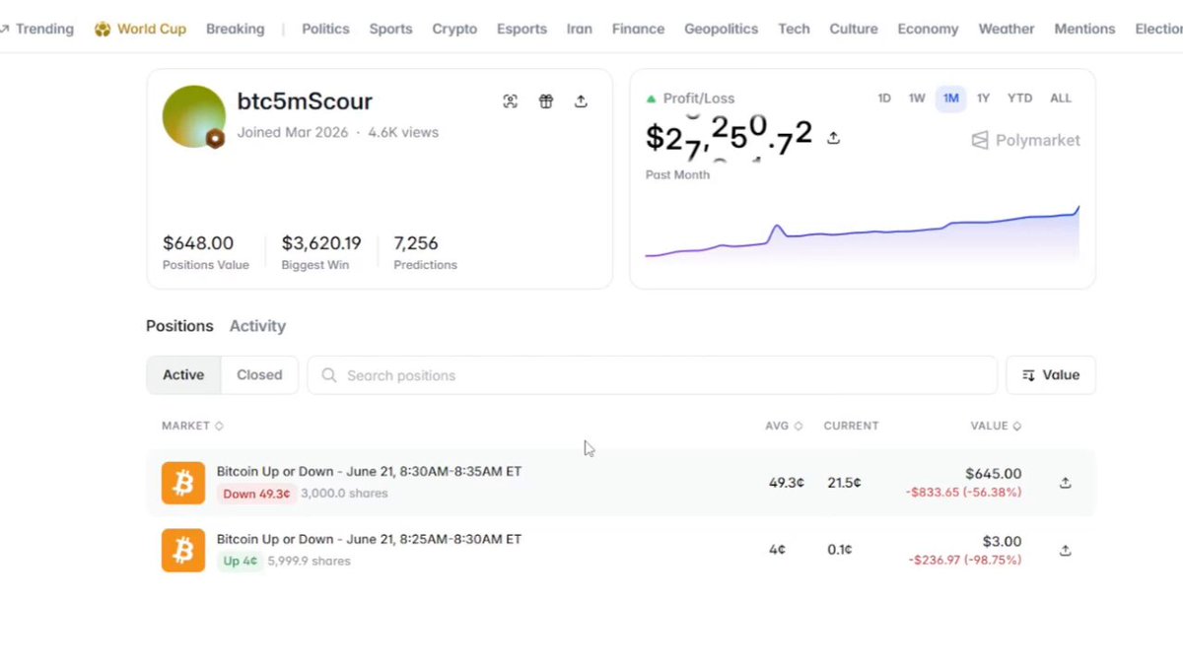Switch to the Activity tab
1183x665 pixels.
[x=257, y=326]
